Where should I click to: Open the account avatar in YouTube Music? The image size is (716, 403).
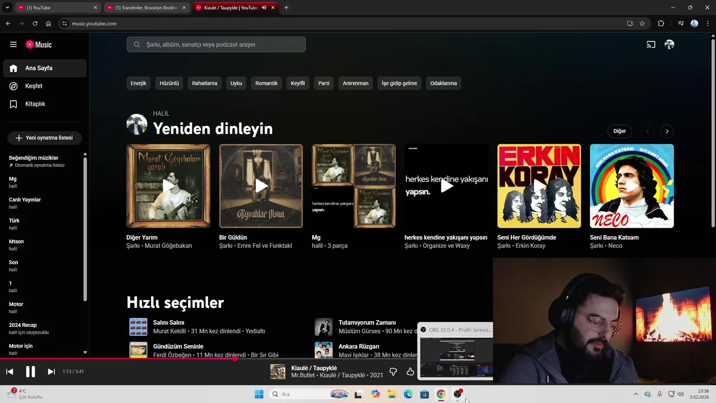coord(669,45)
